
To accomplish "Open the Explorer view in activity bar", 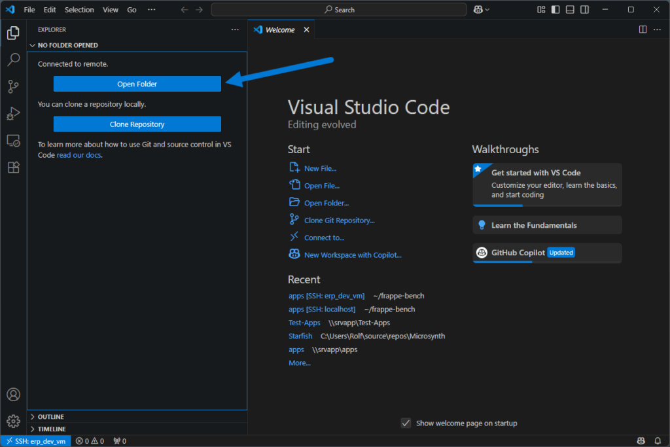I will pyautogui.click(x=13, y=33).
